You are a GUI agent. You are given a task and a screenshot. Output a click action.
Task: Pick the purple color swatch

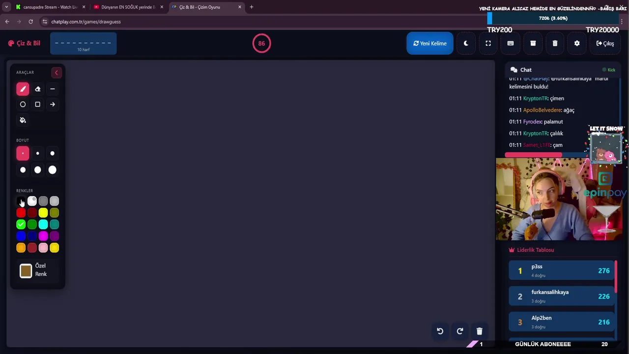(55, 236)
